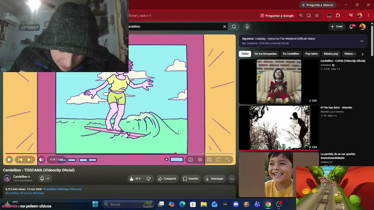374x210 pixels.
Task: Click the Pregunta a Gemini button
Action: (317, 5)
